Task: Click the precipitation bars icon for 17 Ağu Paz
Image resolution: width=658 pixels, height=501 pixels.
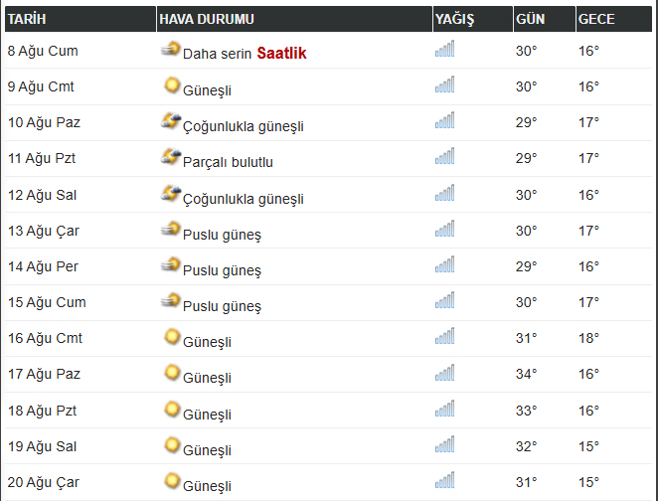Action: coord(445,373)
